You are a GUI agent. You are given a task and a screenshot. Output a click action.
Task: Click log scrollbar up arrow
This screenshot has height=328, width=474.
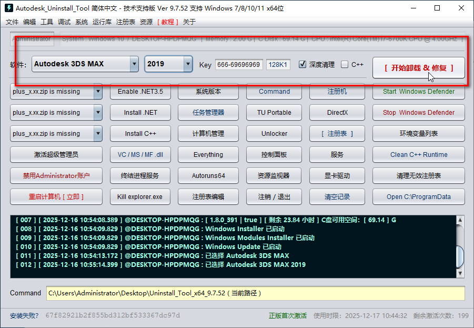pos(460,220)
